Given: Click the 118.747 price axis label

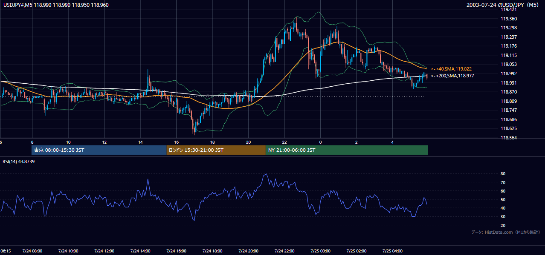Looking at the screenshot, I should (509, 110).
